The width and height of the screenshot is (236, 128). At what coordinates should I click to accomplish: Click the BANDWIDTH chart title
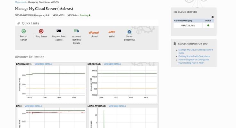click(24, 64)
